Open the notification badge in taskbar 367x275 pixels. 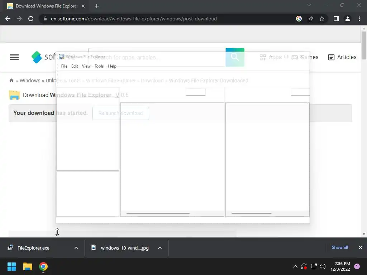coord(357,266)
